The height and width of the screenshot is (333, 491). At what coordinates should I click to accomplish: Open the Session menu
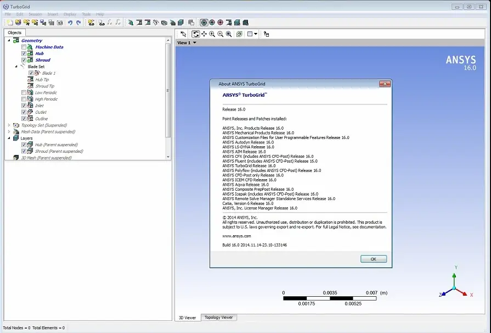tap(35, 14)
